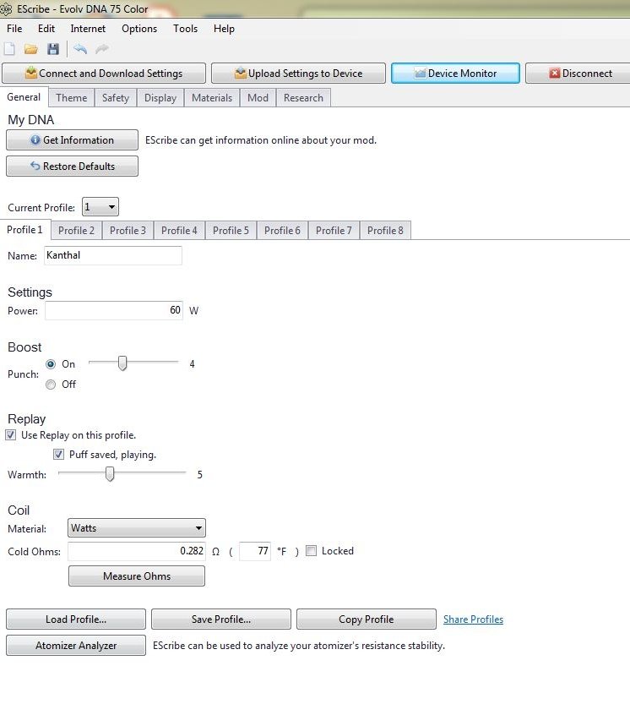Switch to the Research tab
The height and width of the screenshot is (704, 630).
pyautogui.click(x=303, y=98)
